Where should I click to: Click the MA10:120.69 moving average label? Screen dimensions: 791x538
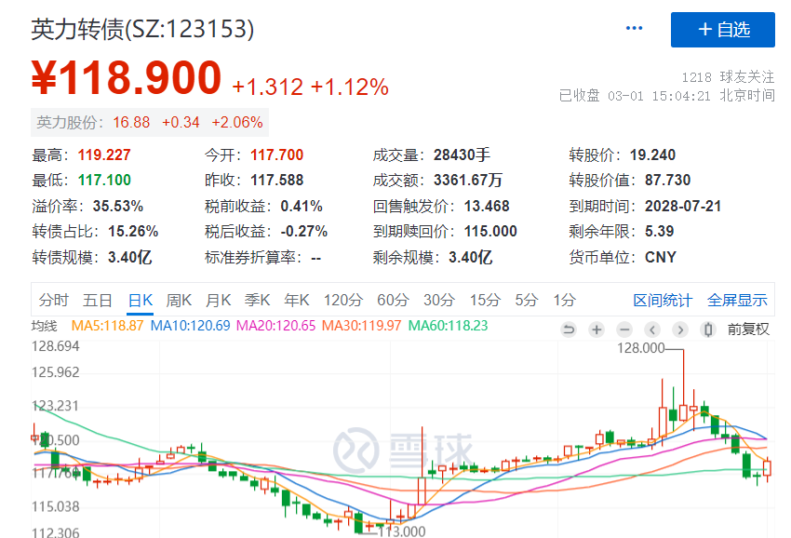[190, 326]
